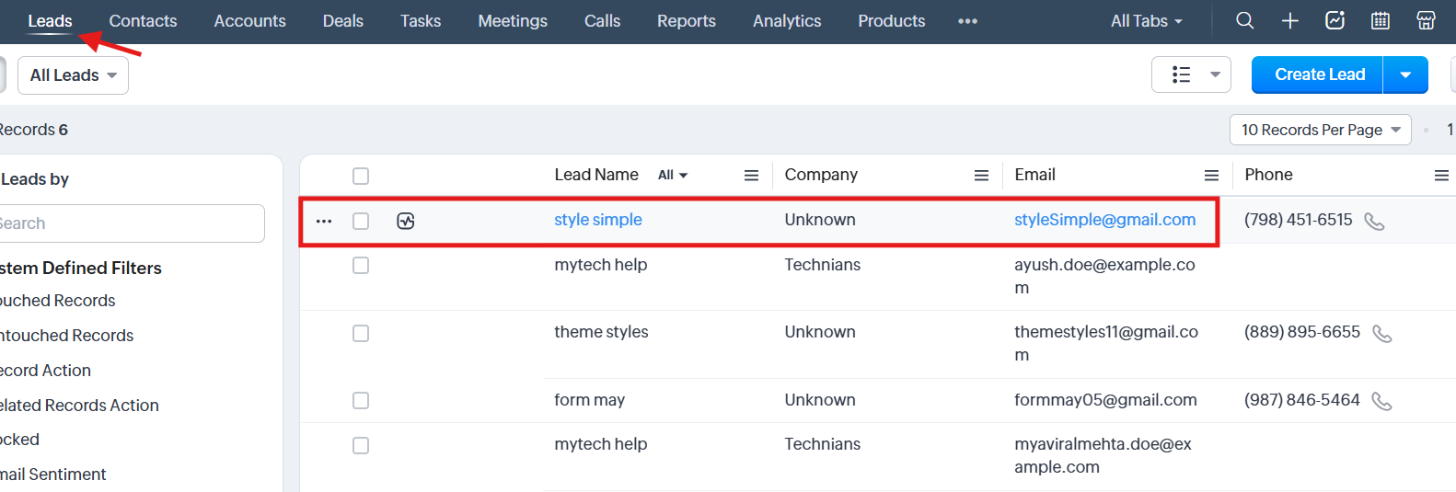Open the Reports tab
The image size is (1456, 492).
687,21
